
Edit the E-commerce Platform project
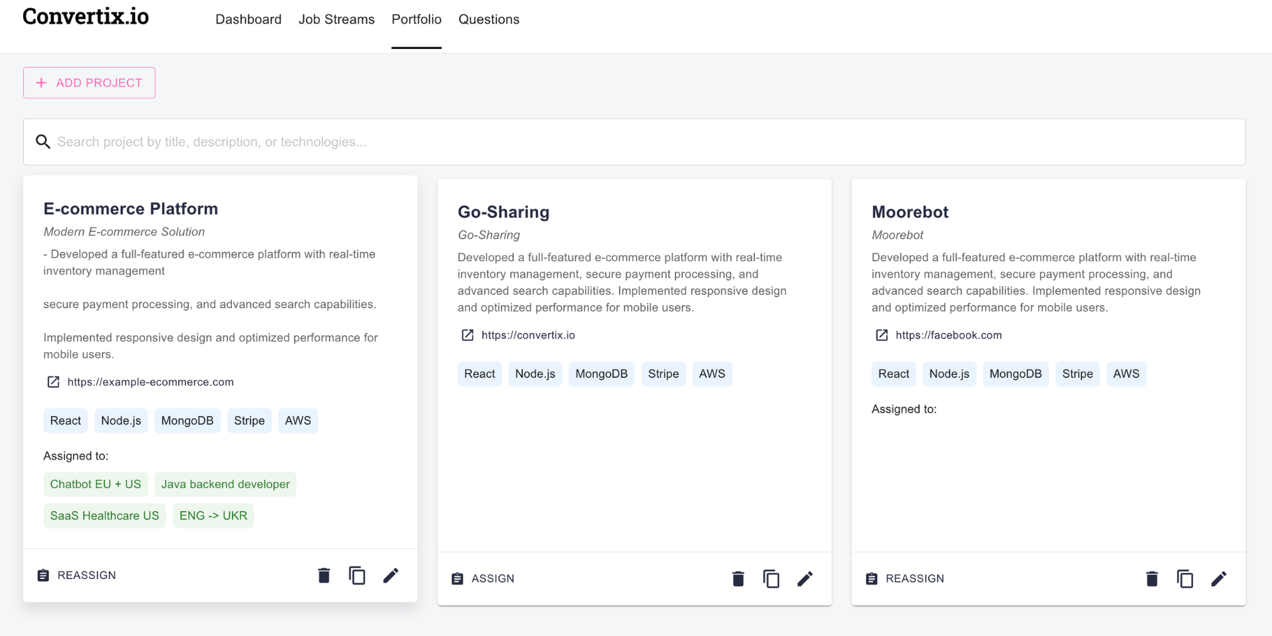[x=391, y=576]
